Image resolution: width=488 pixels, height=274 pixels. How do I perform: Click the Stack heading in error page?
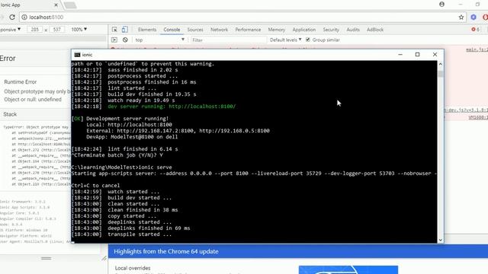pos(10,114)
